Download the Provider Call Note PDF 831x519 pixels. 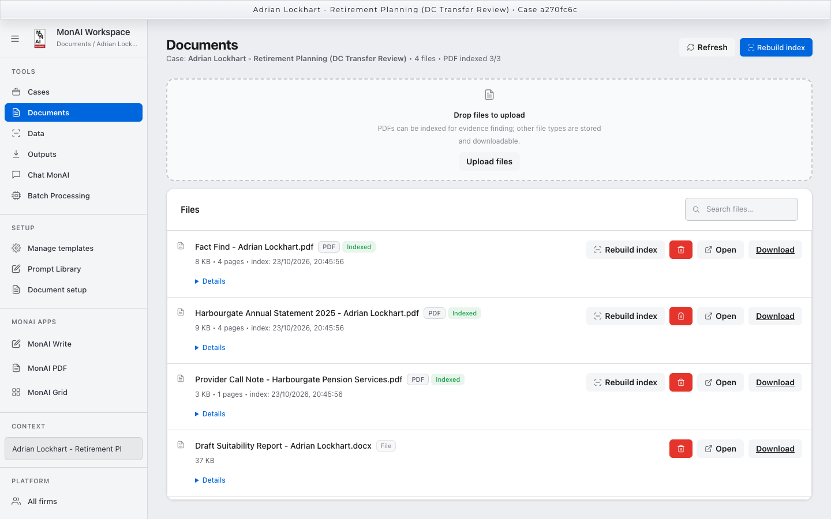[x=775, y=382]
